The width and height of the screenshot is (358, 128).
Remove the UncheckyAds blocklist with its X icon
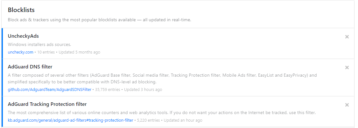pyautogui.click(x=347, y=37)
